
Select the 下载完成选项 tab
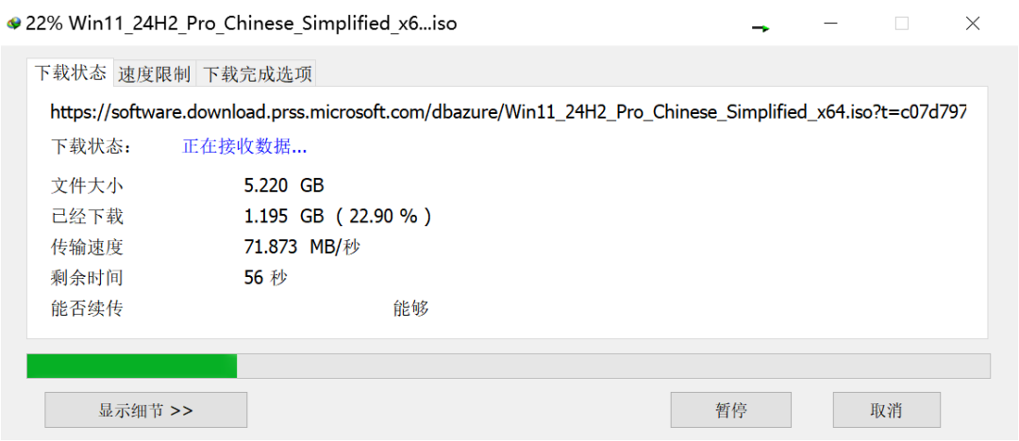pos(256,74)
